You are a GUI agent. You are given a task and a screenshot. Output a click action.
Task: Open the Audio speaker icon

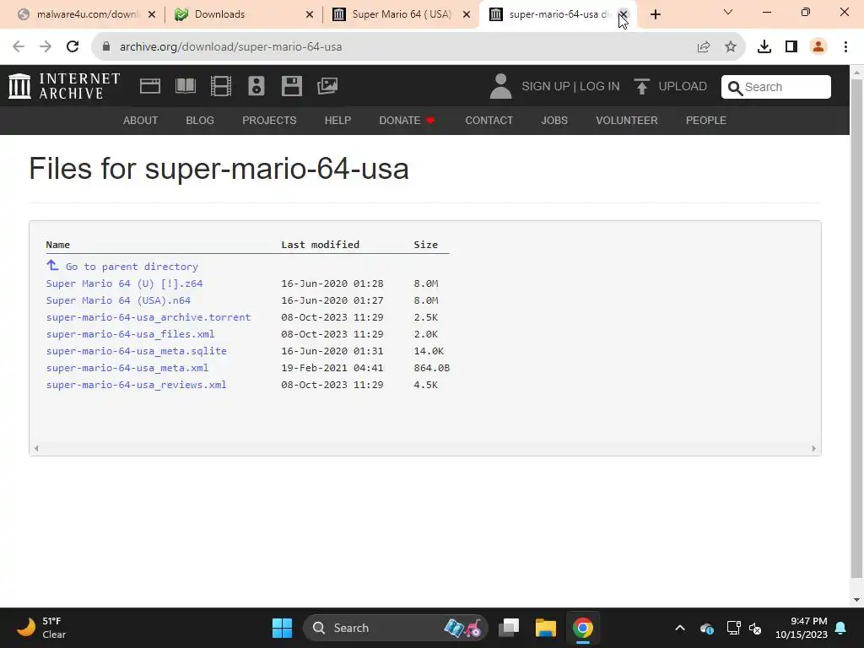256,86
